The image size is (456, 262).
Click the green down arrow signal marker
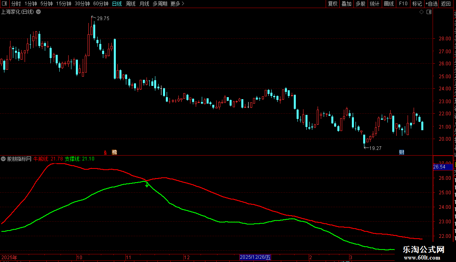(147, 185)
